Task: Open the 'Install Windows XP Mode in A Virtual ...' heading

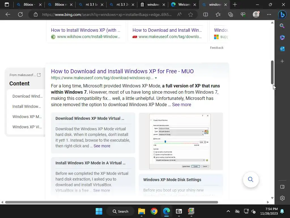Action: [x=90, y=163]
